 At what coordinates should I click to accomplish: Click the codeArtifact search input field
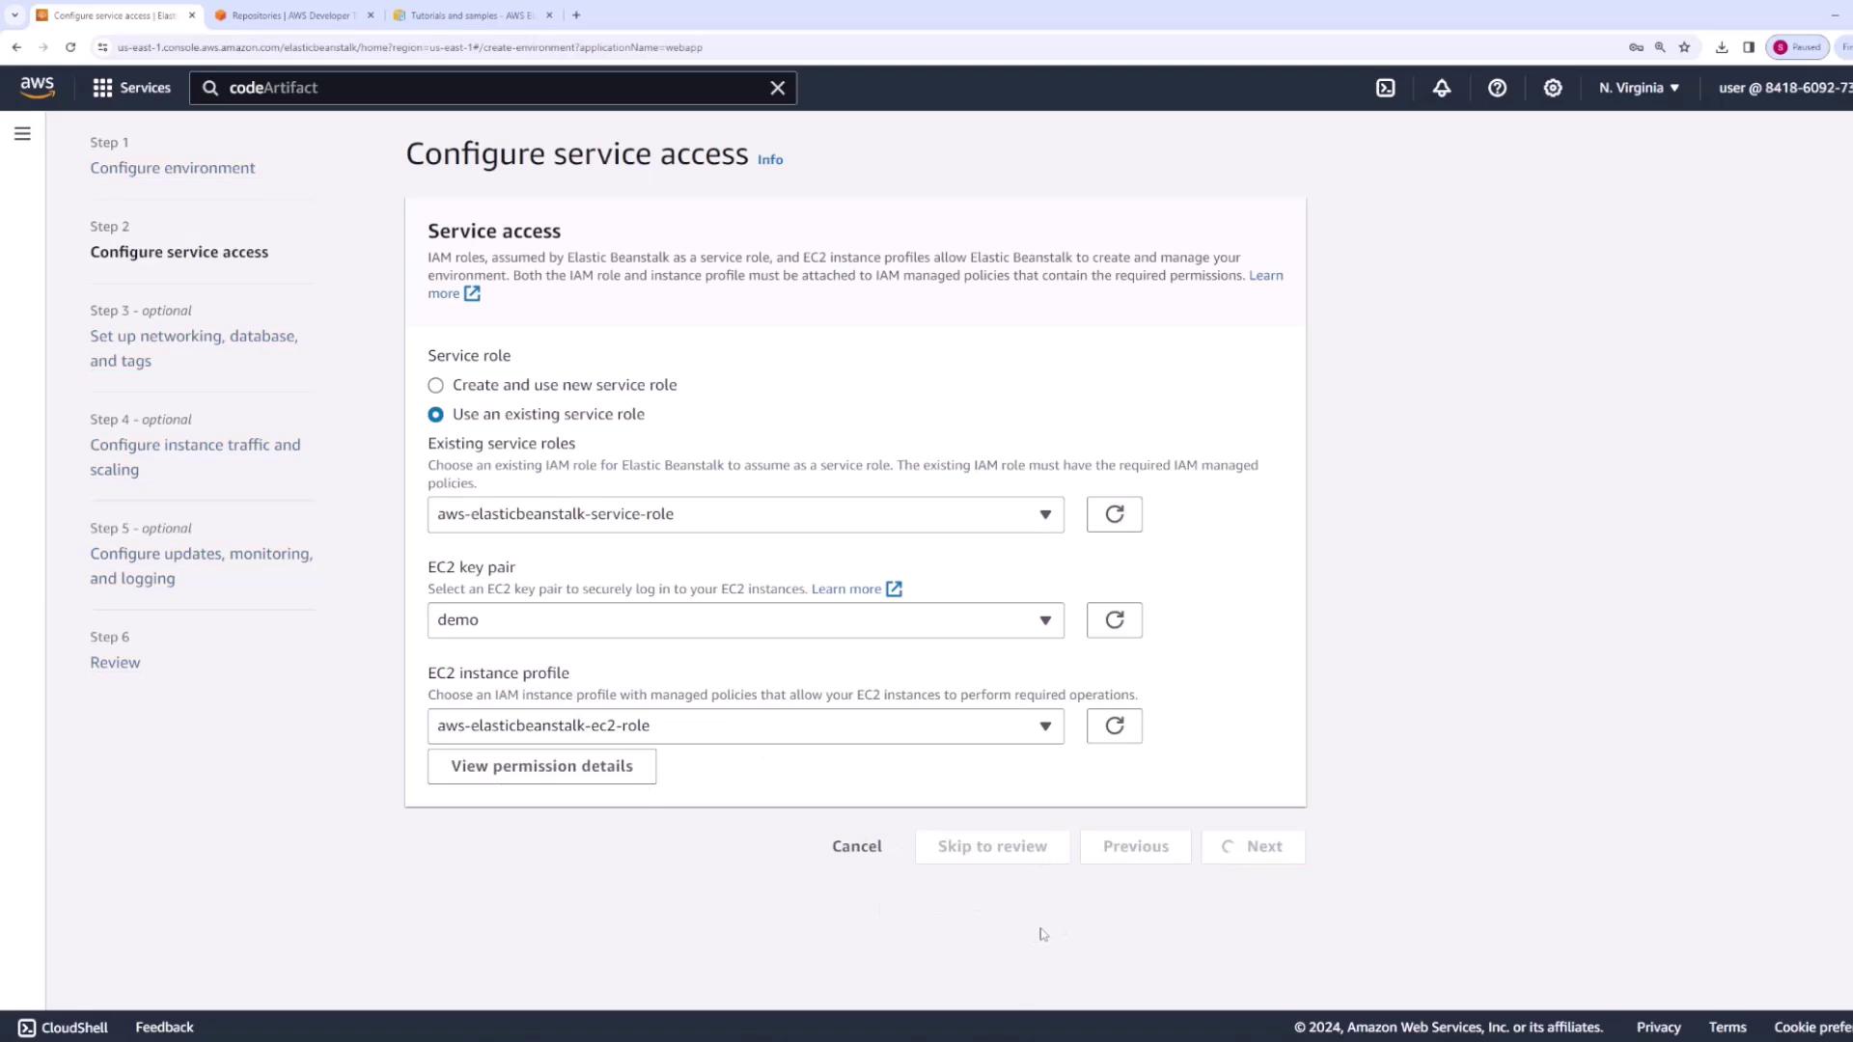tap(492, 88)
